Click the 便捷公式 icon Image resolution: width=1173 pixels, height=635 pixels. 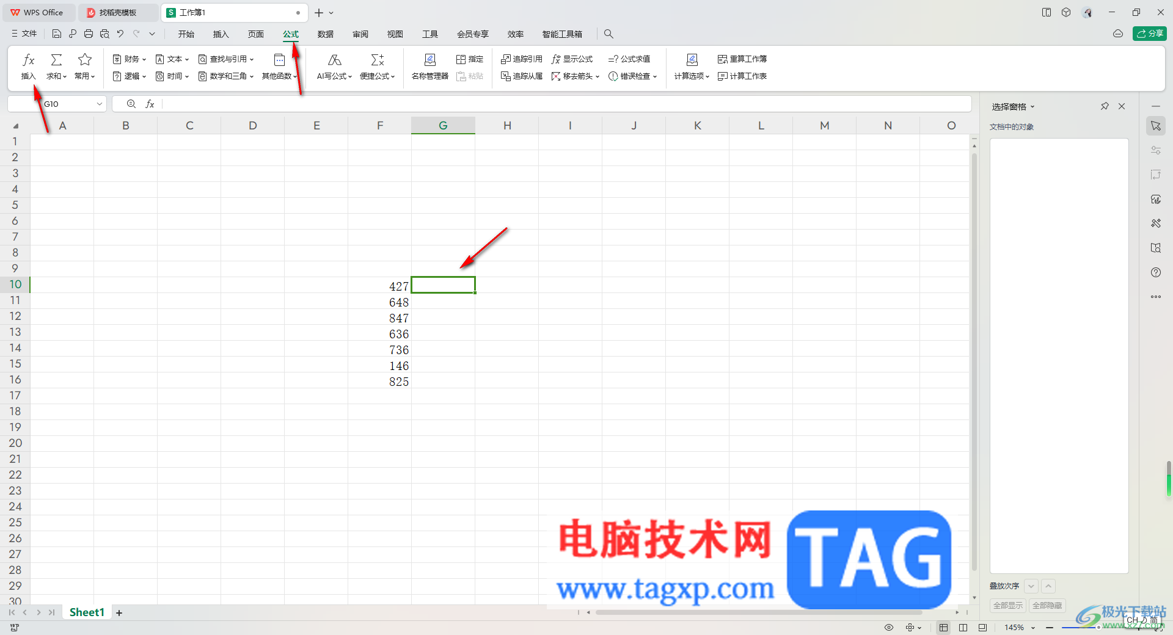[x=378, y=60]
